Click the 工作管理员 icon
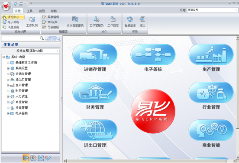The height and width of the screenshot is (163, 239). (97, 19)
